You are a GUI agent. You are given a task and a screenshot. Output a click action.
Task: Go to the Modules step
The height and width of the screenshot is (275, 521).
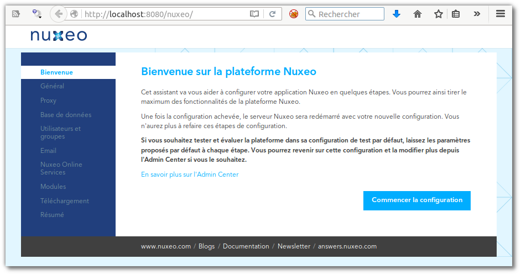pyautogui.click(x=53, y=187)
